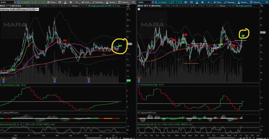Image resolution: width=269 pixels, height=139 pixels.
Task: Click the Today 8,113,175 volume label
Action: click(x=27, y=9)
